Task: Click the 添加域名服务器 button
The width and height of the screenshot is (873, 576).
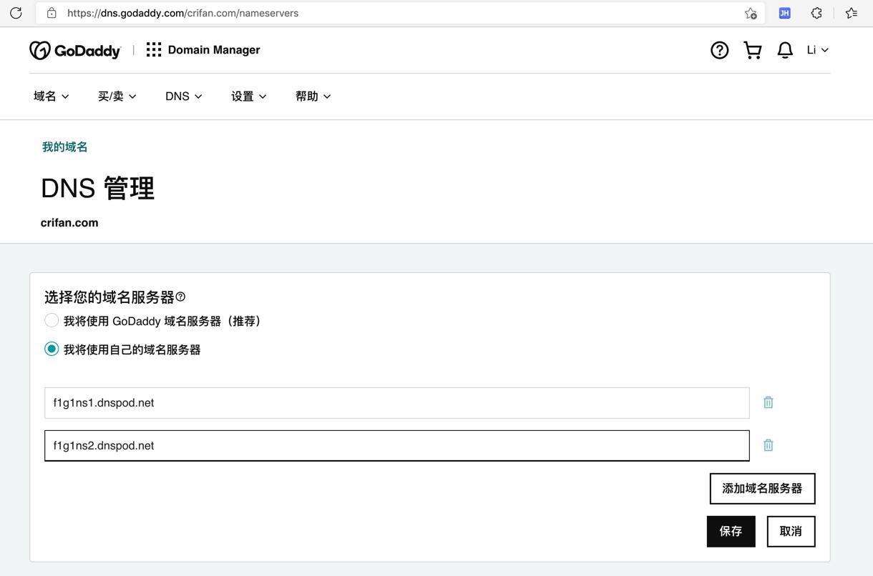Action: pos(762,489)
